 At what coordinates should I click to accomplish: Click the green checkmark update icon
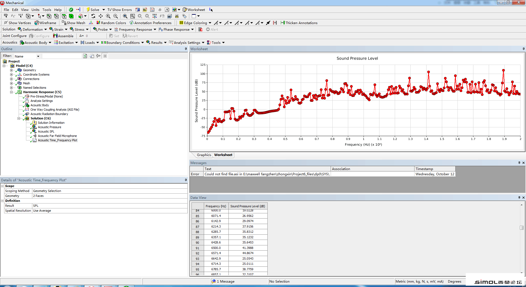[71, 10]
